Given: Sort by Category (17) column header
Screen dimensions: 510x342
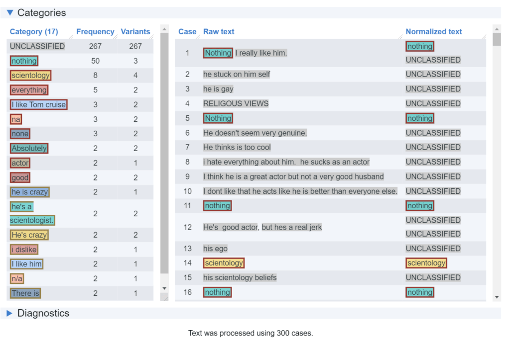Looking at the screenshot, I should pyautogui.click(x=34, y=32).
